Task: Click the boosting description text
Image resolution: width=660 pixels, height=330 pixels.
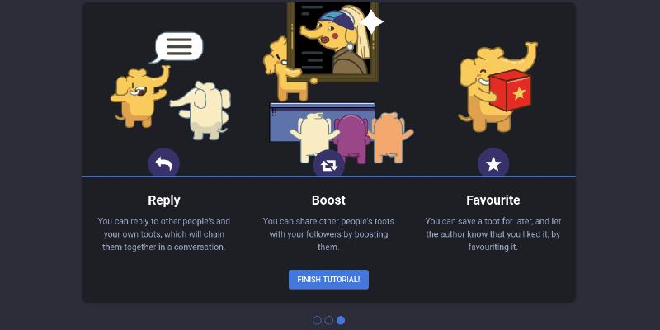Action: 328,234
